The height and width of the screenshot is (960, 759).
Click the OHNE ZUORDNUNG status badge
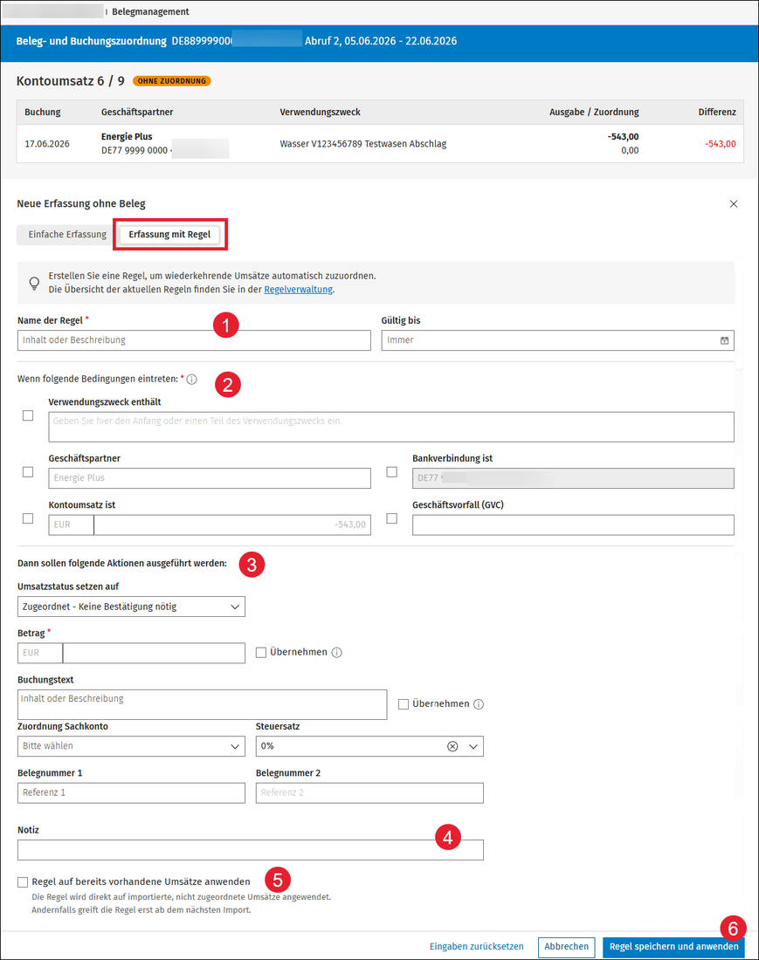(171, 81)
